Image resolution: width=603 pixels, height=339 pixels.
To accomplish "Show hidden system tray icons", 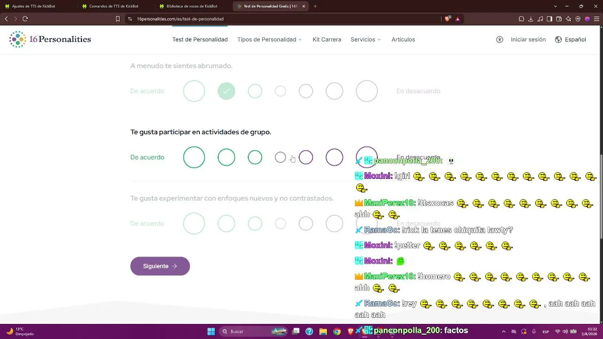I will click(504, 331).
